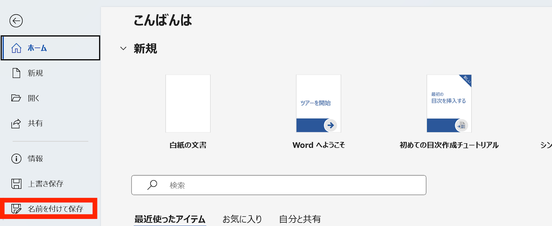The width and height of the screenshot is (552, 226).
Task: Click the blank page icon beside 新規
Action: (16, 73)
